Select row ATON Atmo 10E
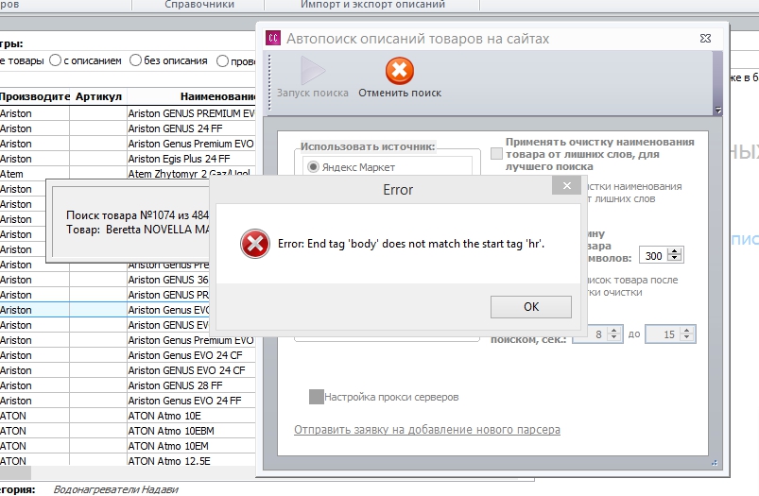Image resolution: width=759 pixels, height=496 pixels. coord(128,416)
